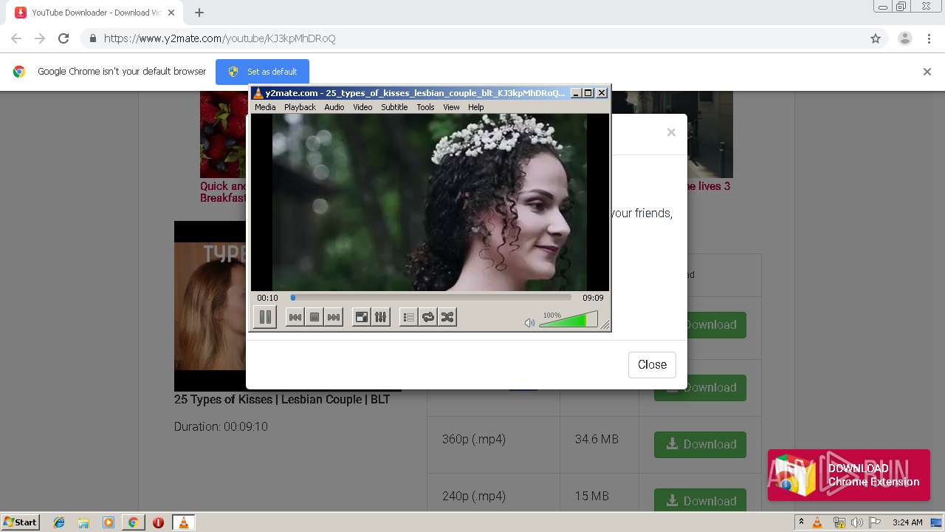Go forward in Chrome
Image resolution: width=945 pixels, height=532 pixels.
pos(40,38)
